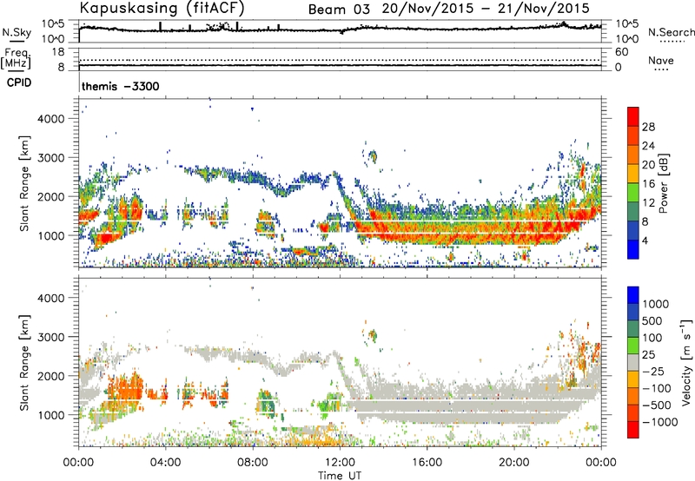Click the '12:00' time axis label
This screenshot has height=481, width=695.
[x=340, y=463]
